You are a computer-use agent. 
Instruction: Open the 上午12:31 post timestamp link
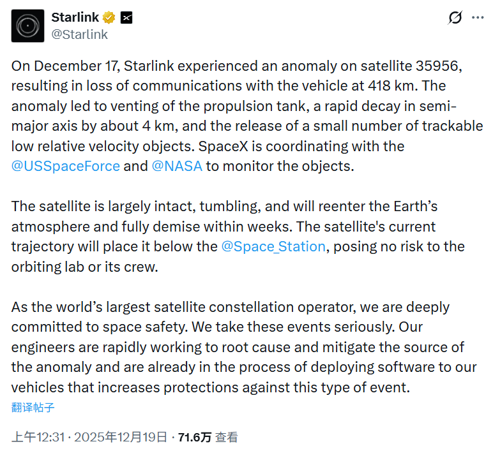click(40, 437)
